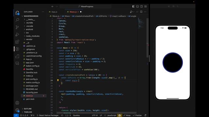This screenshot has width=209, height=117.
Task: Open the remote window status bar icon
Action: [16, 115]
